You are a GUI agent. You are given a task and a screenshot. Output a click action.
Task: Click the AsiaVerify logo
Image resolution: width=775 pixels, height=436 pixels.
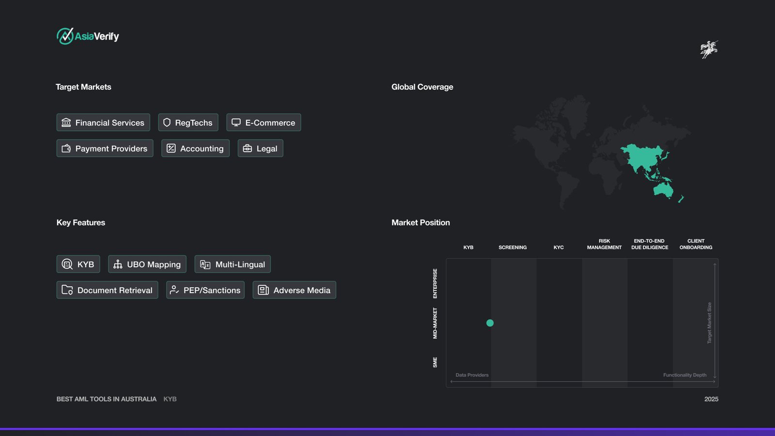pos(88,36)
